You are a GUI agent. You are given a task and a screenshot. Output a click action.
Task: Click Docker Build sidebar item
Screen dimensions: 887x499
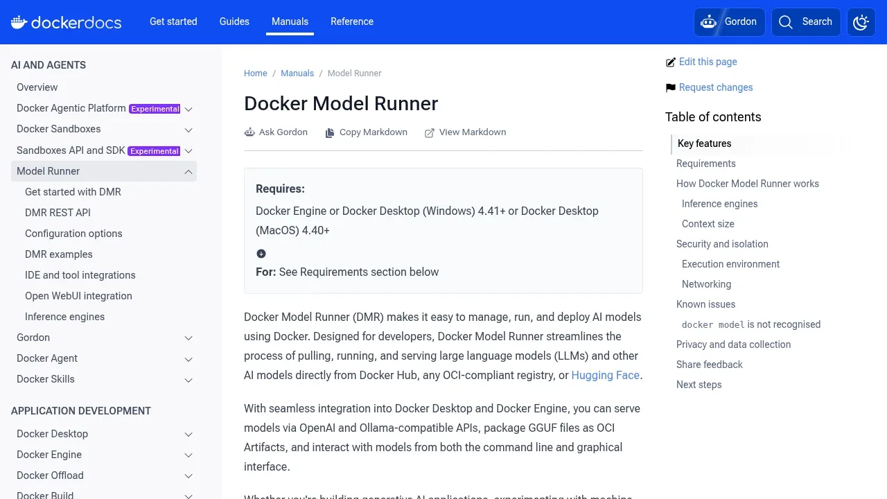click(45, 494)
